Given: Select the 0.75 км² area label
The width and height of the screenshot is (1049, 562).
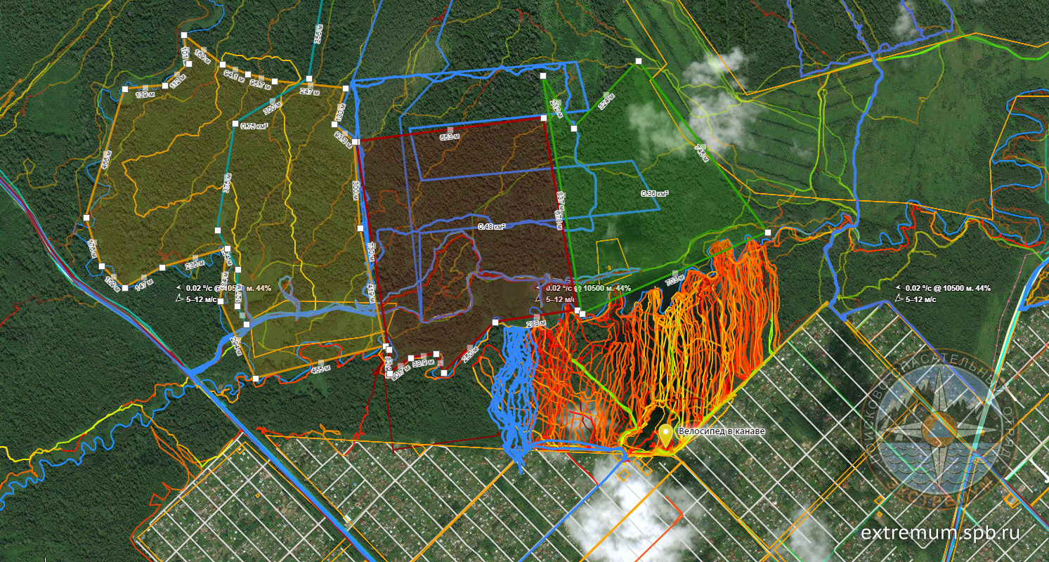Looking at the screenshot, I should click(253, 126).
